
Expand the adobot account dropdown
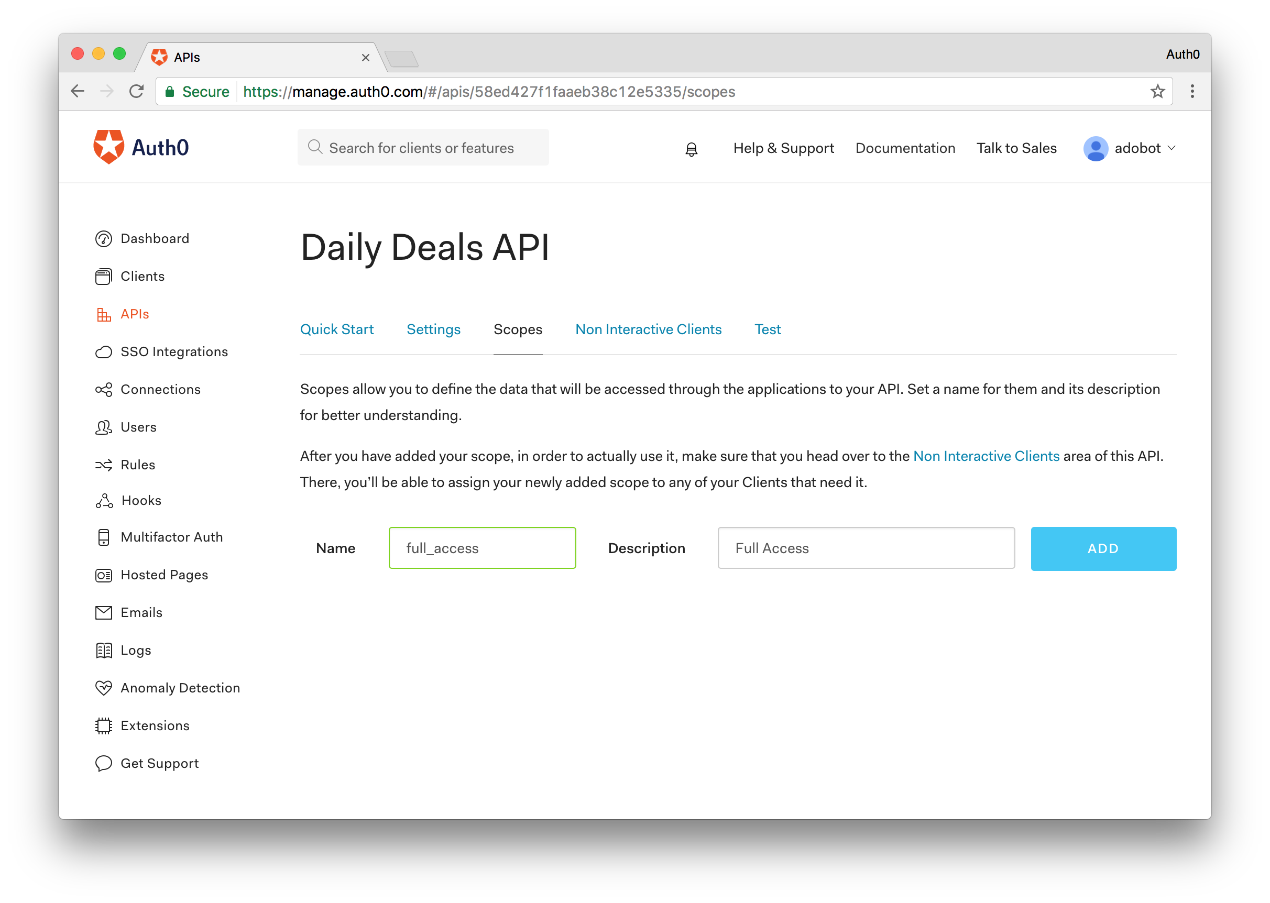1172,148
